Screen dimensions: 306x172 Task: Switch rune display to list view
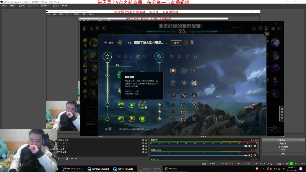tap(106, 129)
